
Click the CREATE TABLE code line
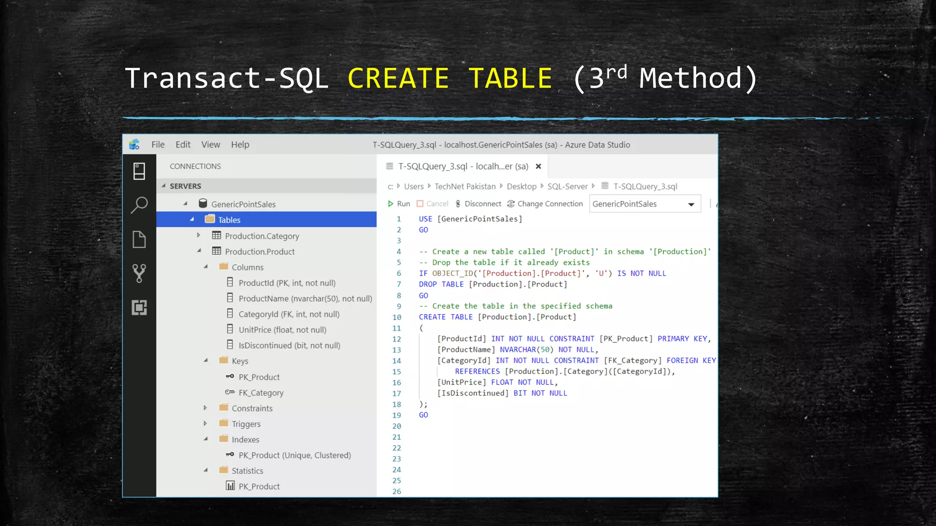(x=497, y=317)
